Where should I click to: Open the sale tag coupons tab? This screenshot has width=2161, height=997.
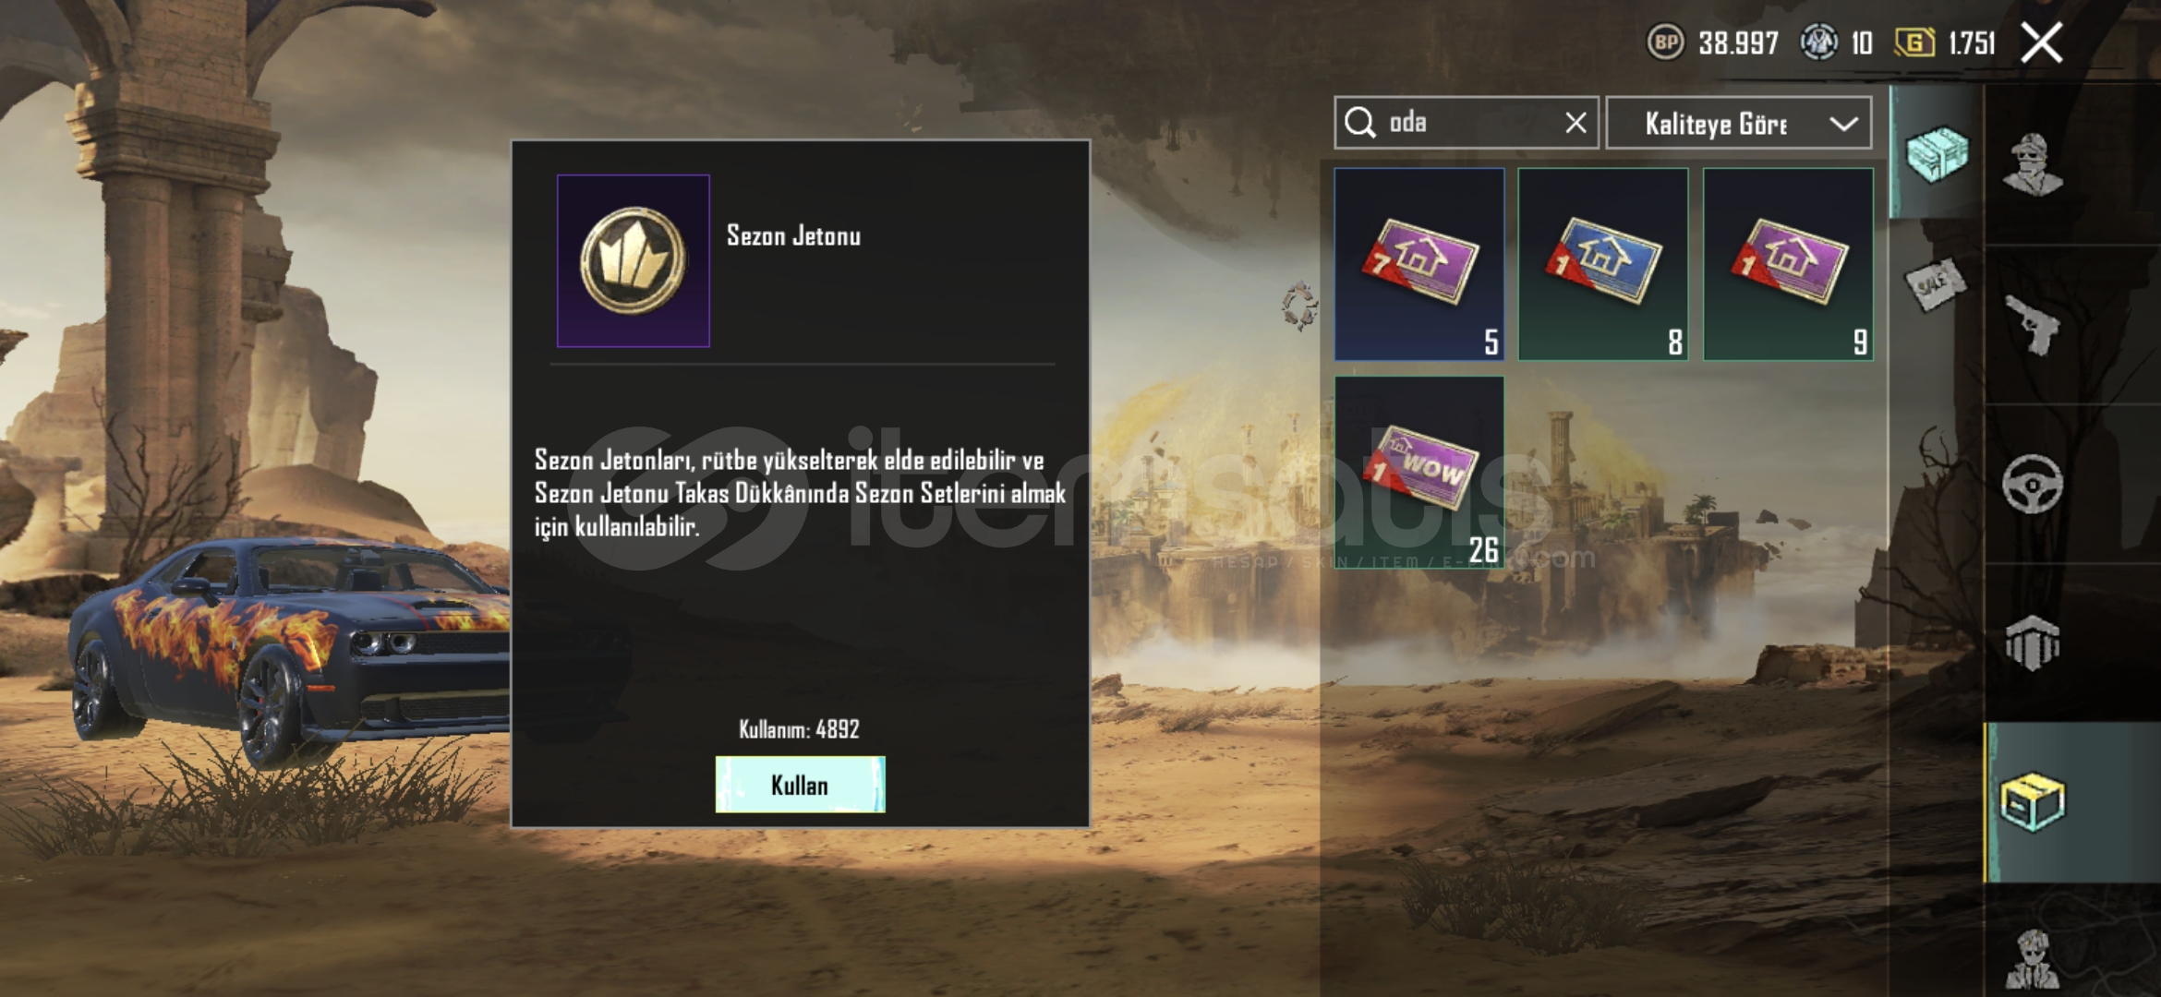[x=1934, y=282]
